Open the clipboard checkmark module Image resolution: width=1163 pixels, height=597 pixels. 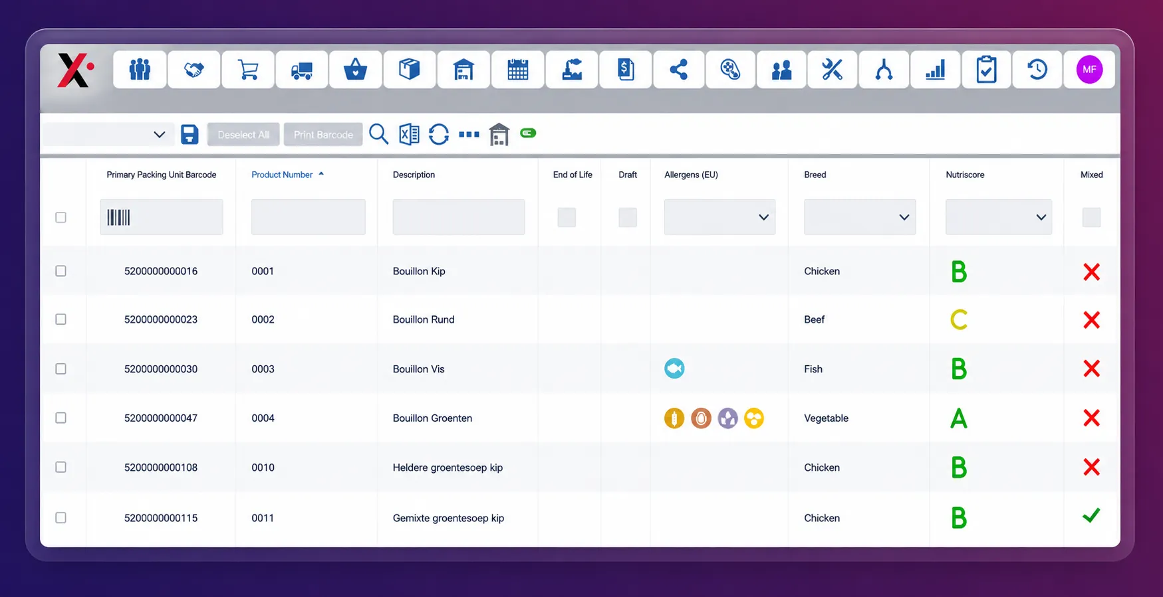986,69
